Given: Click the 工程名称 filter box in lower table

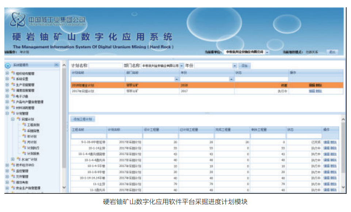Looking at the screenshot, I should coord(89,136).
